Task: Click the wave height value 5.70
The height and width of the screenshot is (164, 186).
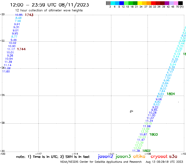Action: click(180, 46)
